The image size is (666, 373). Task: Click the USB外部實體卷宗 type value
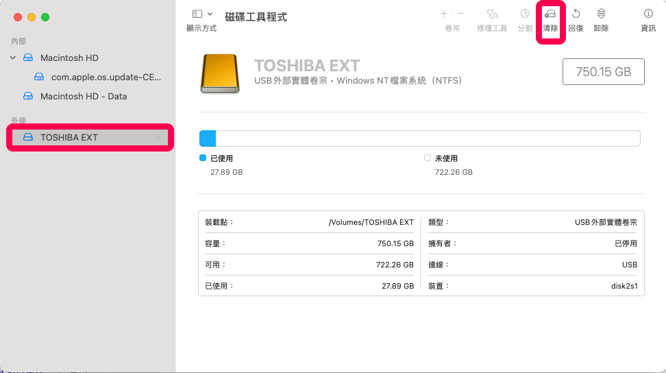pyautogui.click(x=606, y=222)
